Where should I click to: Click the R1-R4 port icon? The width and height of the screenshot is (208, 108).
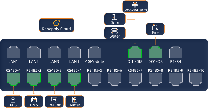click(176, 52)
